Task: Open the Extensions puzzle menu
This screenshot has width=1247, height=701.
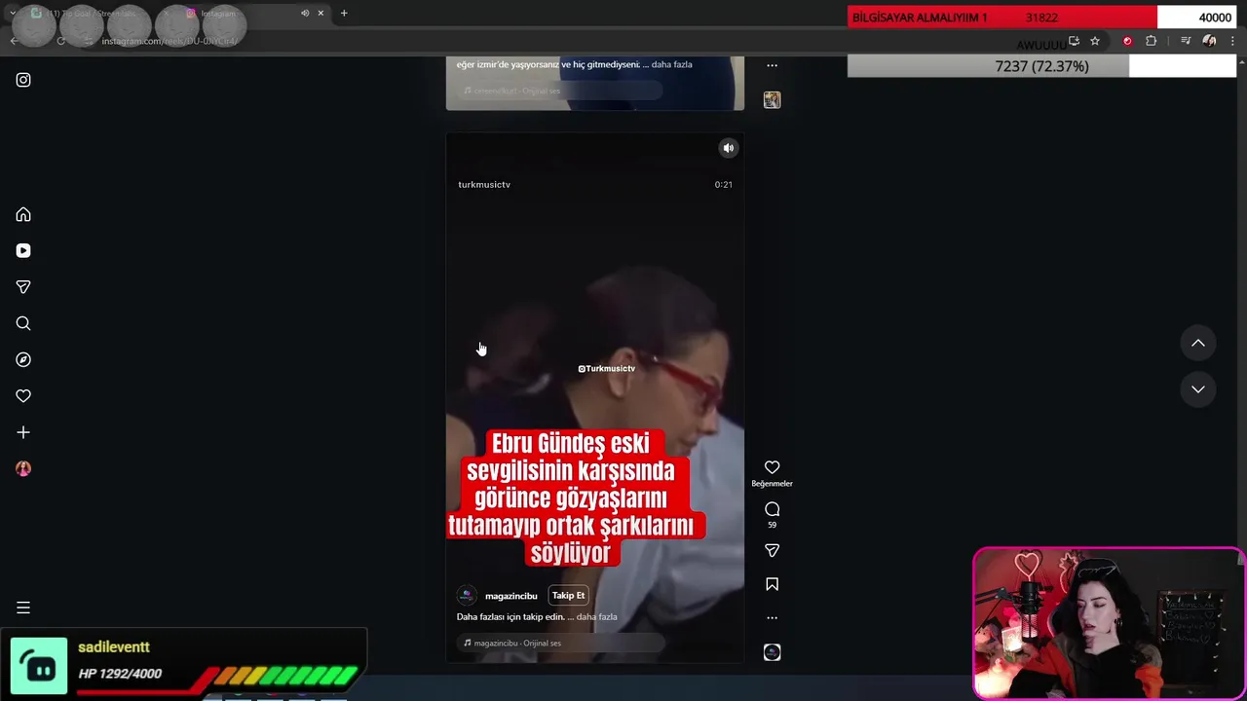Action: 1152,41
